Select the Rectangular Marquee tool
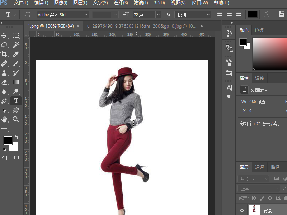The height and width of the screenshot is (215, 287). [16, 35]
